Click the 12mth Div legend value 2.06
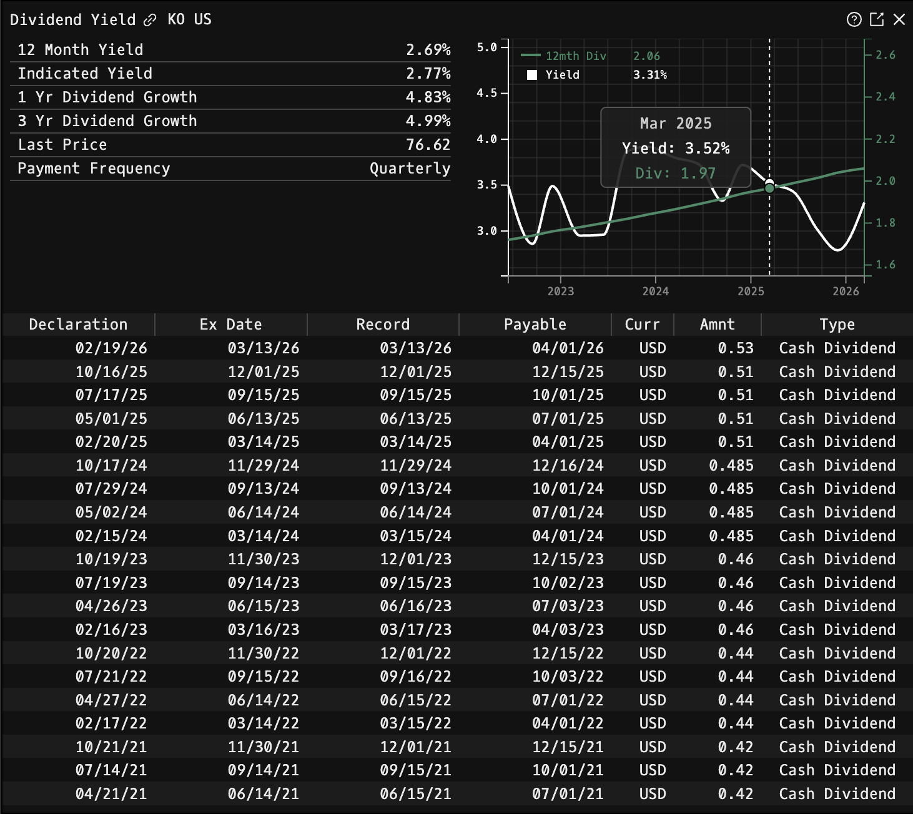This screenshot has height=814, width=913. (x=646, y=56)
